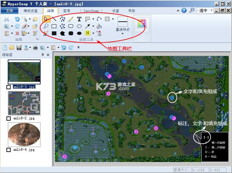Switch to the 图像 tab
Screen dimensions: 232x173
pos(67,11)
